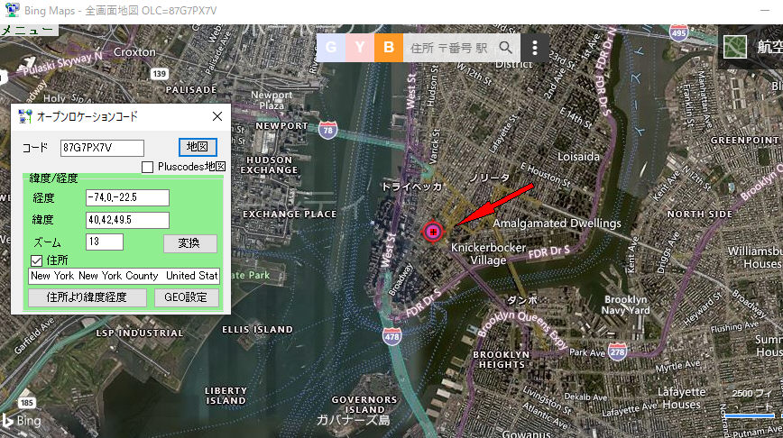Close the オープンロケーションコード dialog
This screenshot has width=783, height=438.
217,116
